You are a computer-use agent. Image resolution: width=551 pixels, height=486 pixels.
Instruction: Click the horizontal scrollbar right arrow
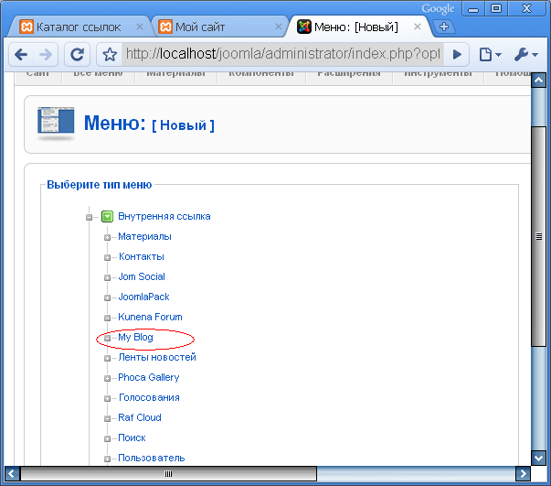523,474
